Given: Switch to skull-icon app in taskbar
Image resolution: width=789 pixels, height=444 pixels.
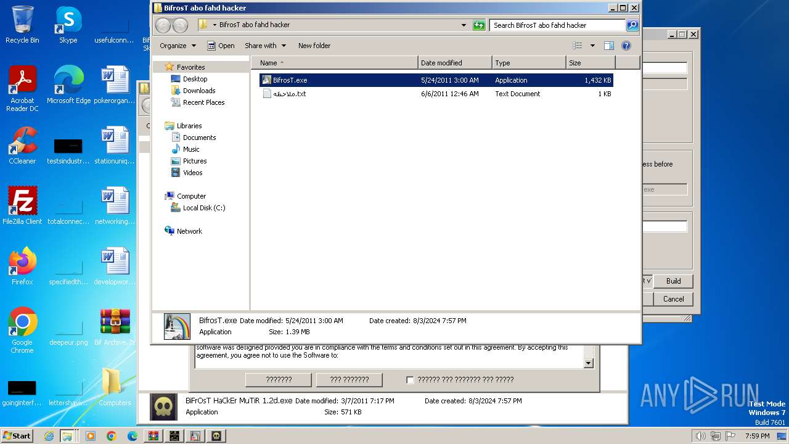Looking at the screenshot, I should click(216, 436).
